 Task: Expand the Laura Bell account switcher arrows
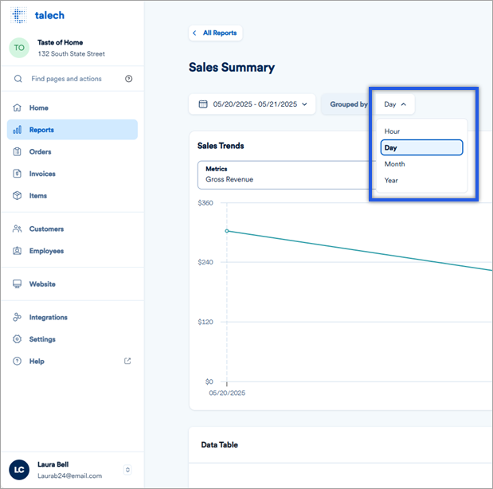tap(127, 470)
